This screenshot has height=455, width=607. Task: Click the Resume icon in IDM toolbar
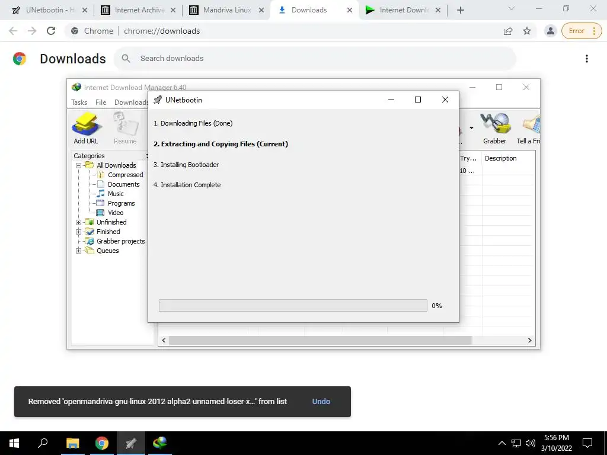tap(125, 129)
